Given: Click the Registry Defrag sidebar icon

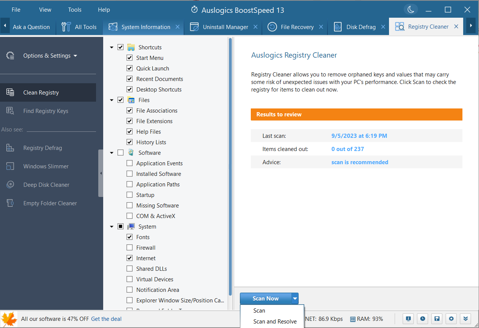Looking at the screenshot, I should pyautogui.click(x=10, y=148).
